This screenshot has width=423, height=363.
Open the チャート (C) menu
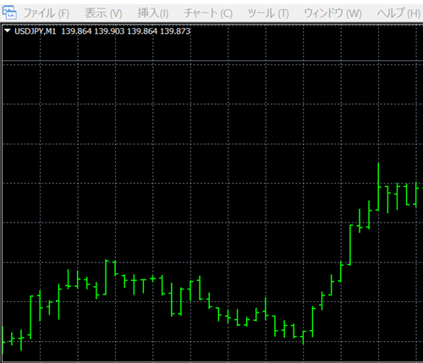coord(208,14)
